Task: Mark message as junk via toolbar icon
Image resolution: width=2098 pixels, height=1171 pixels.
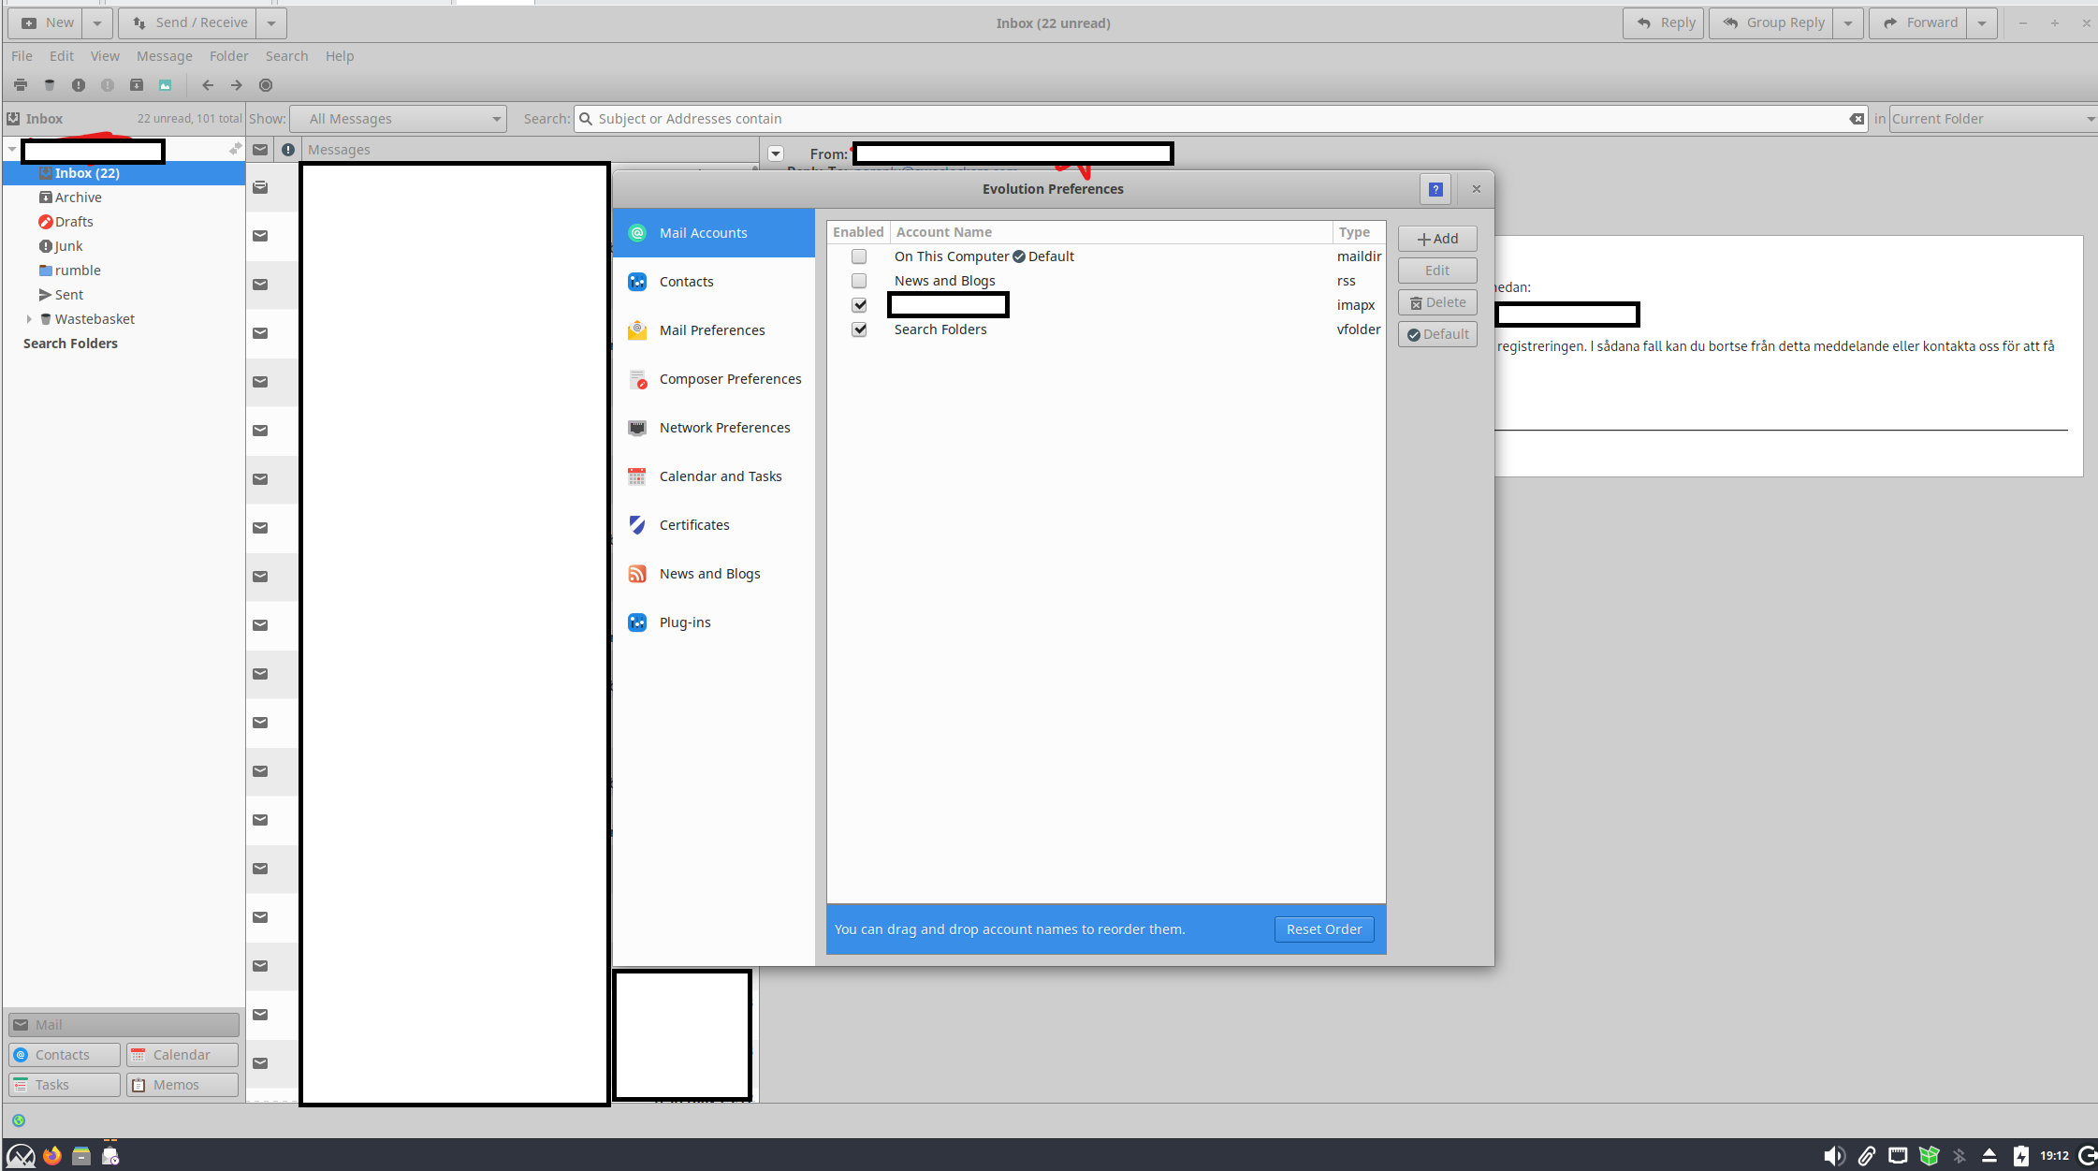Action: [79, 85]
